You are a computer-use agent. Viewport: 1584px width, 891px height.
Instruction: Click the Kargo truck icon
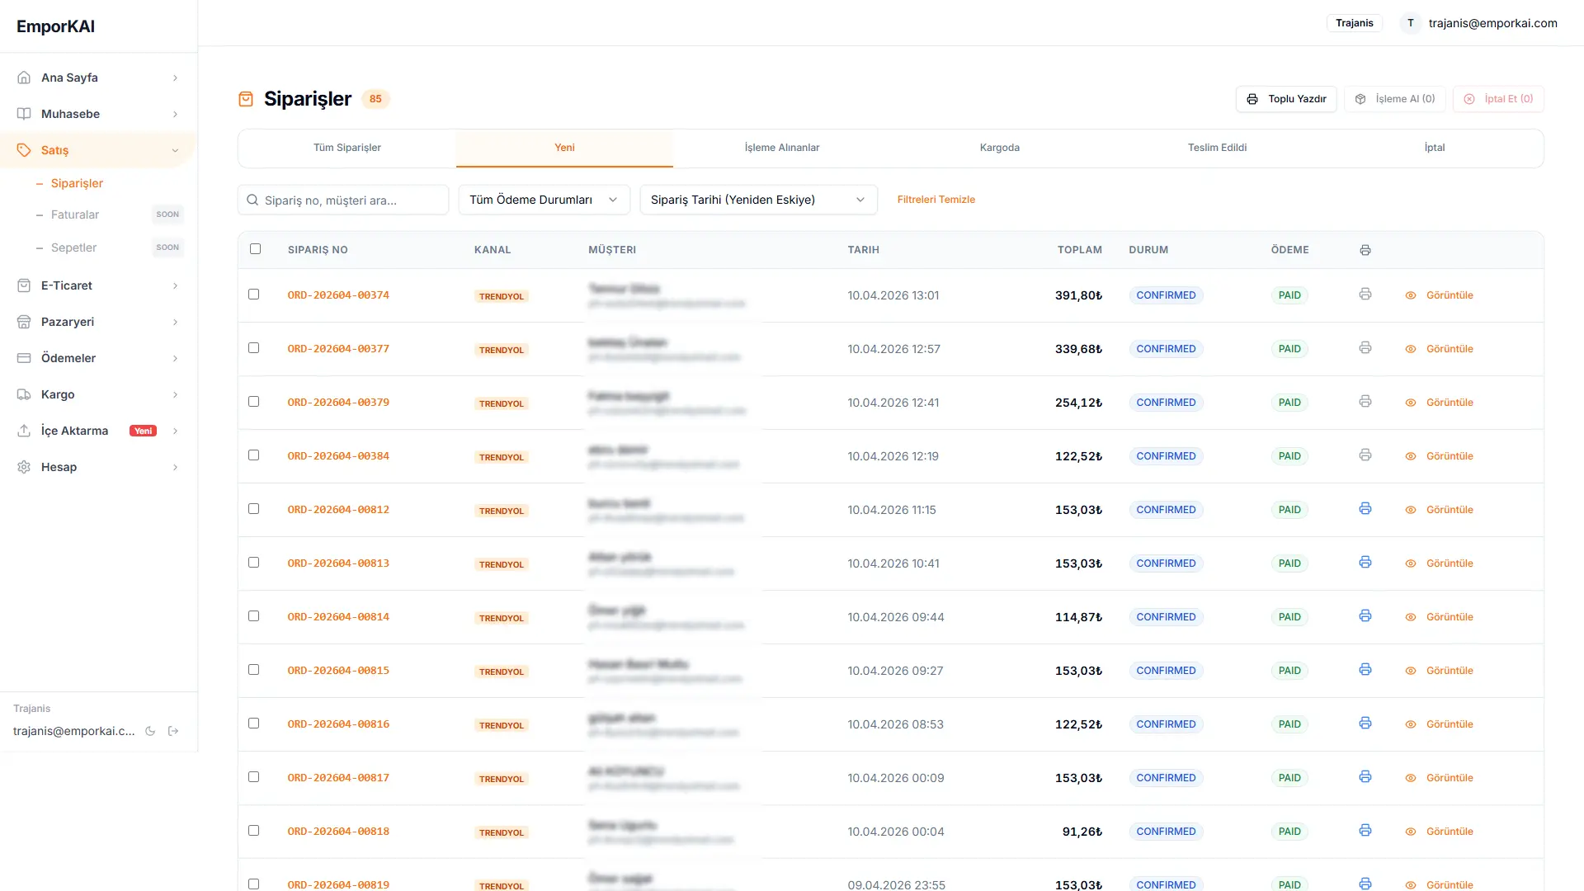(24, 394)
